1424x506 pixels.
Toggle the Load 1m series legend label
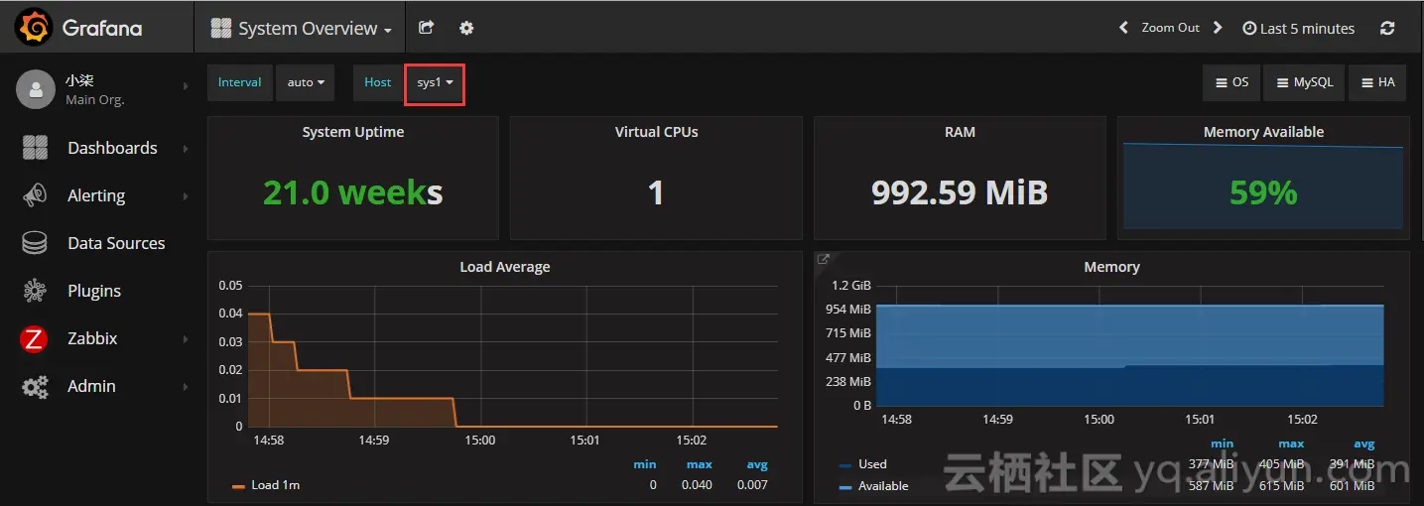click(276, 485)
